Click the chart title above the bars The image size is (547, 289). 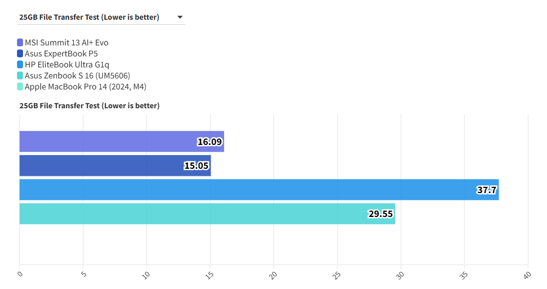pyautogui.click(x=90, y=106)
